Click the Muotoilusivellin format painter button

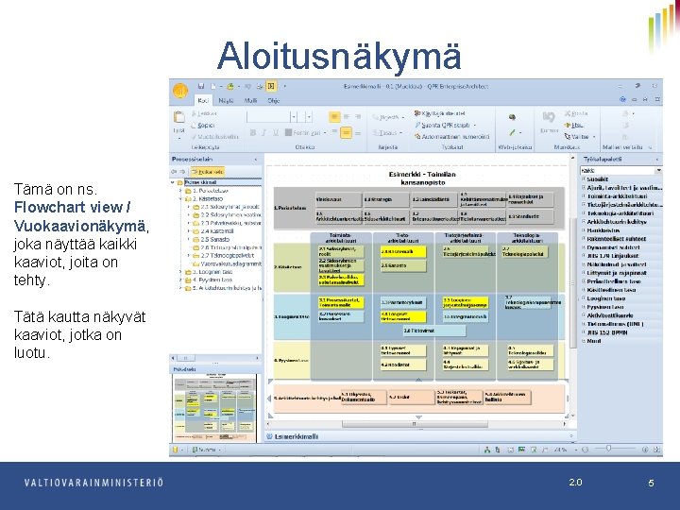point(215,137)
